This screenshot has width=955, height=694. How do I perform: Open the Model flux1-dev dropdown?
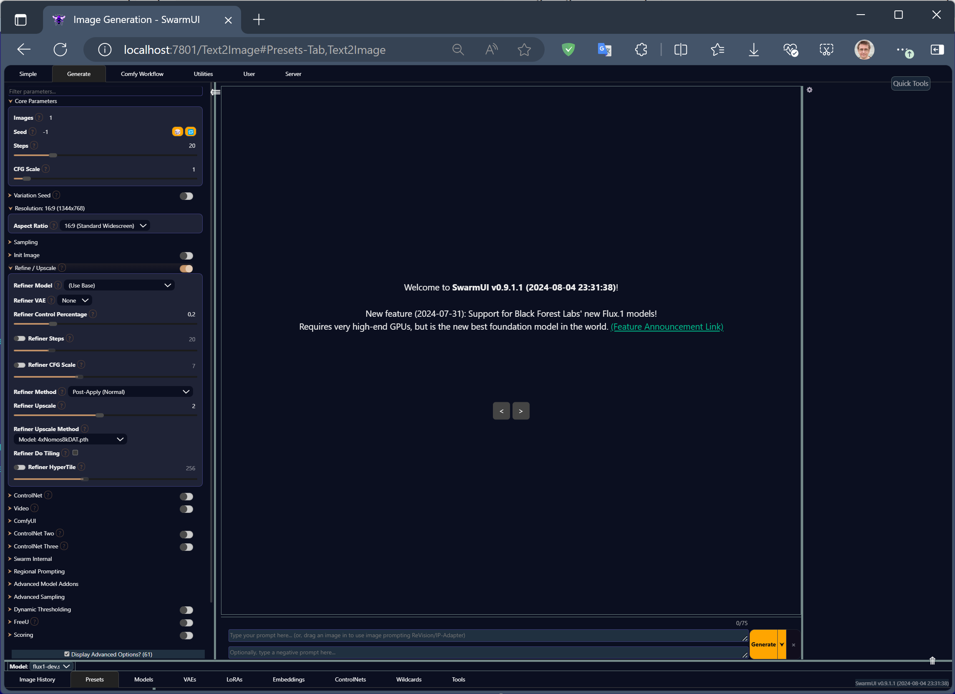[x=51, y=666]
